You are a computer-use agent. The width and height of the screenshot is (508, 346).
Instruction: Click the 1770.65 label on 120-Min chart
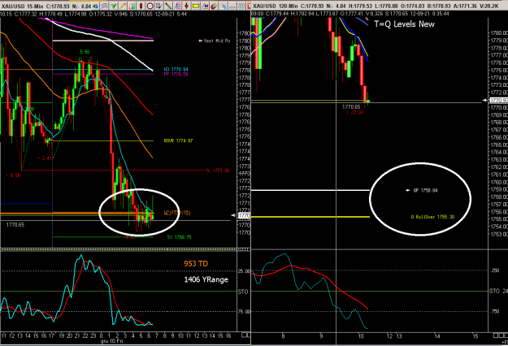click(351, 106)
